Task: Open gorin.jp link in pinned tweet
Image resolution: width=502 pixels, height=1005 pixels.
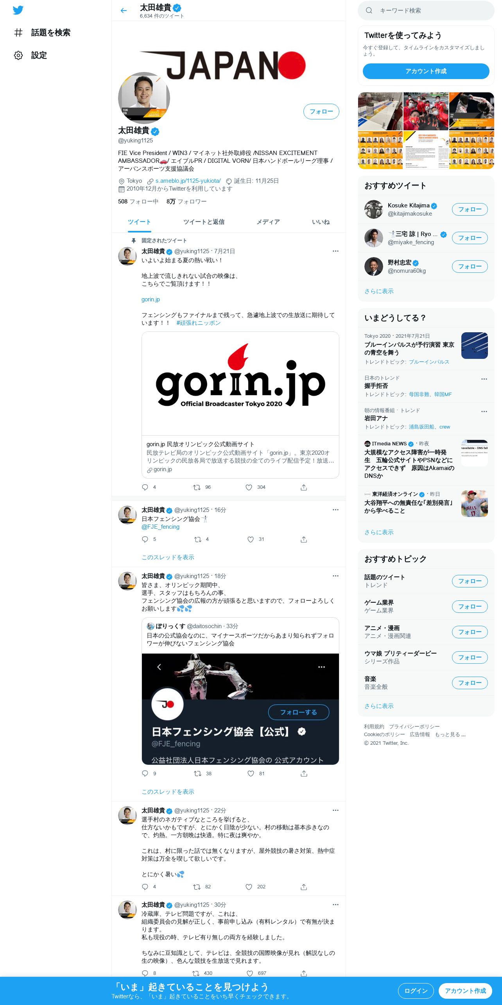Action: point(151,299)
